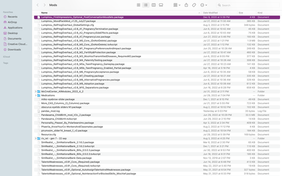Click the Medications folder icon
282x176 pixels.
click(x=39, y=95)
